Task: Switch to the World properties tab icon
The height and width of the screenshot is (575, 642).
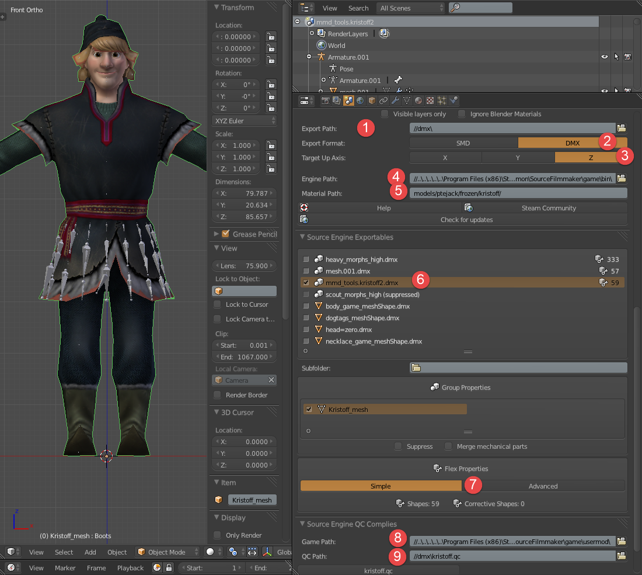Action: point(360,101)
